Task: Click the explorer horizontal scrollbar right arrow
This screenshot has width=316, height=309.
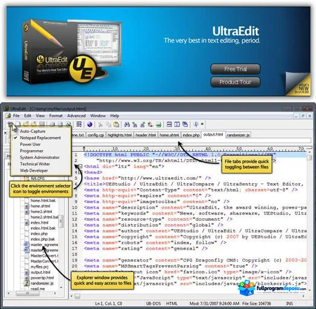Action: click(55, 293)
